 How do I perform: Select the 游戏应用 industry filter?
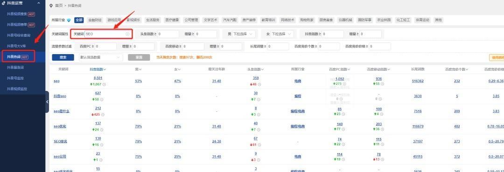click(114, 20)
